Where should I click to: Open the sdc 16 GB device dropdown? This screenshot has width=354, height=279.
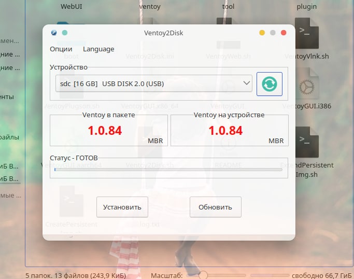(154, 83)
